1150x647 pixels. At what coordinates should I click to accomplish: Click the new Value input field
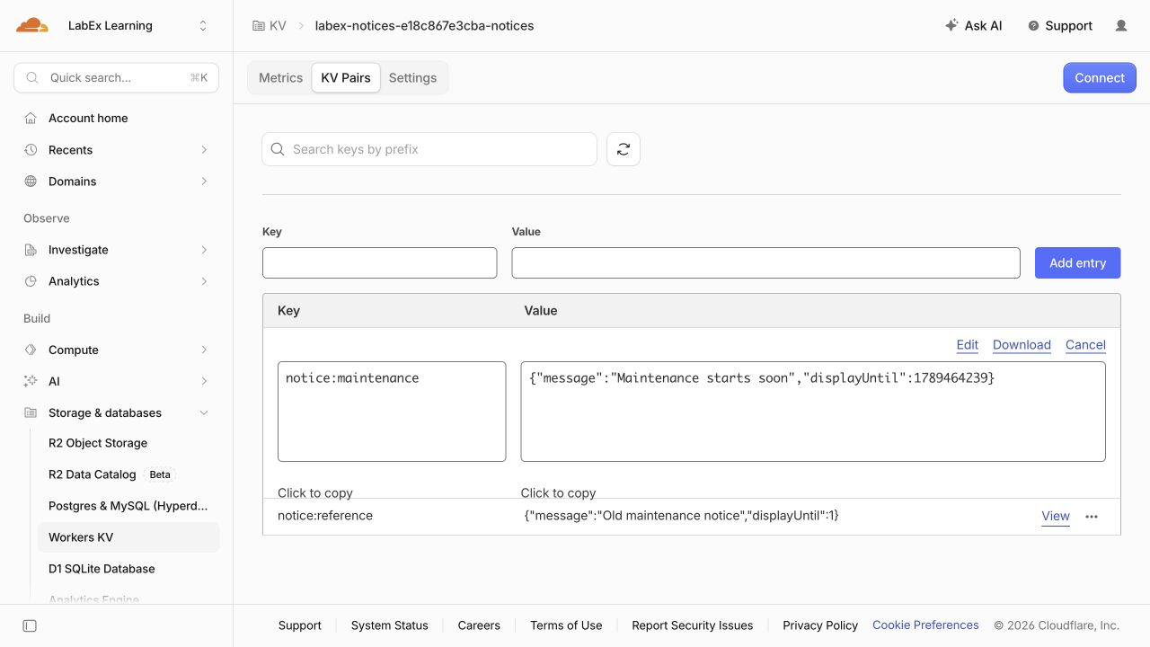[x=765, y=262]
